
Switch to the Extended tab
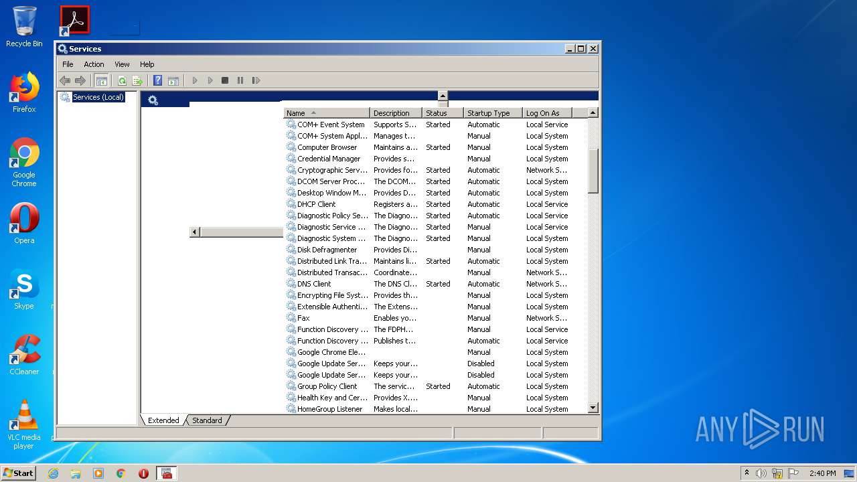(163, 420)
